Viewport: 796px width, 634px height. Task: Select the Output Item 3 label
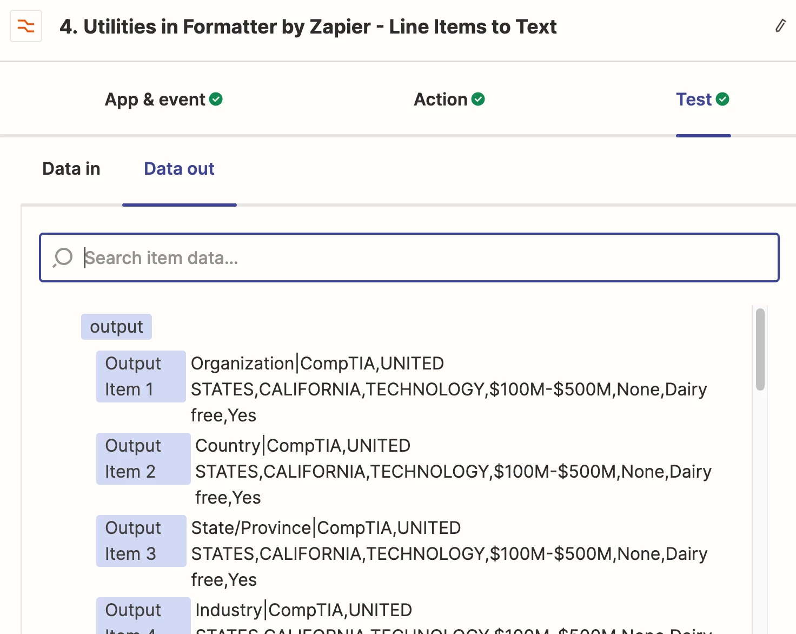[141, 541]
